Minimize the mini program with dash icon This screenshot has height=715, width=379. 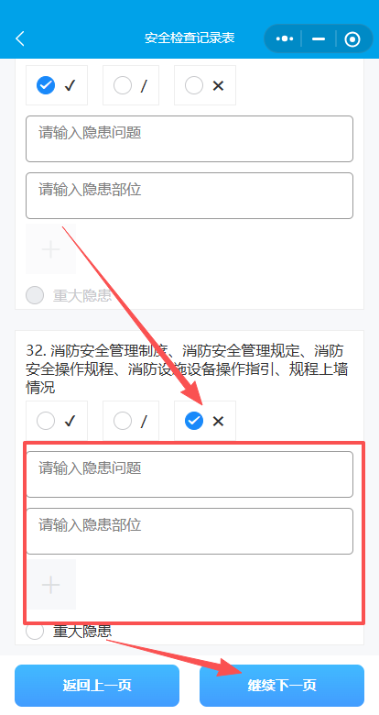pyautogui.click(x=319, y=38)
